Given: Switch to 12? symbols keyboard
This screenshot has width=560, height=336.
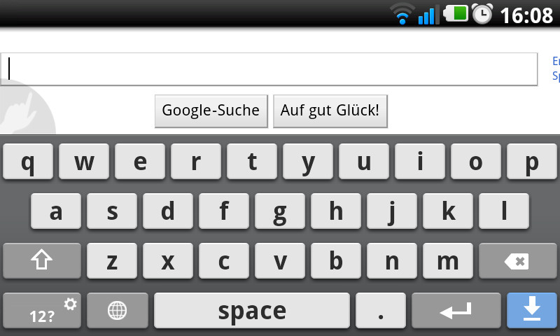Looking at the screenshot, I should tap(42, 310).
